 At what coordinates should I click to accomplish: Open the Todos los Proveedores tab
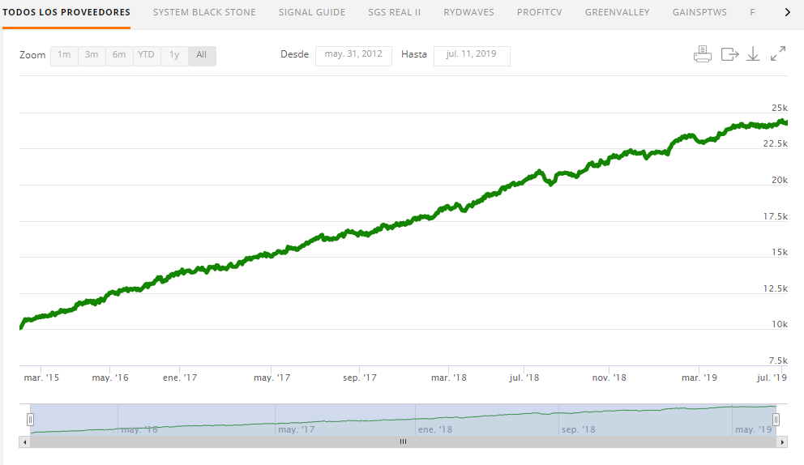(x=66, y=12)
